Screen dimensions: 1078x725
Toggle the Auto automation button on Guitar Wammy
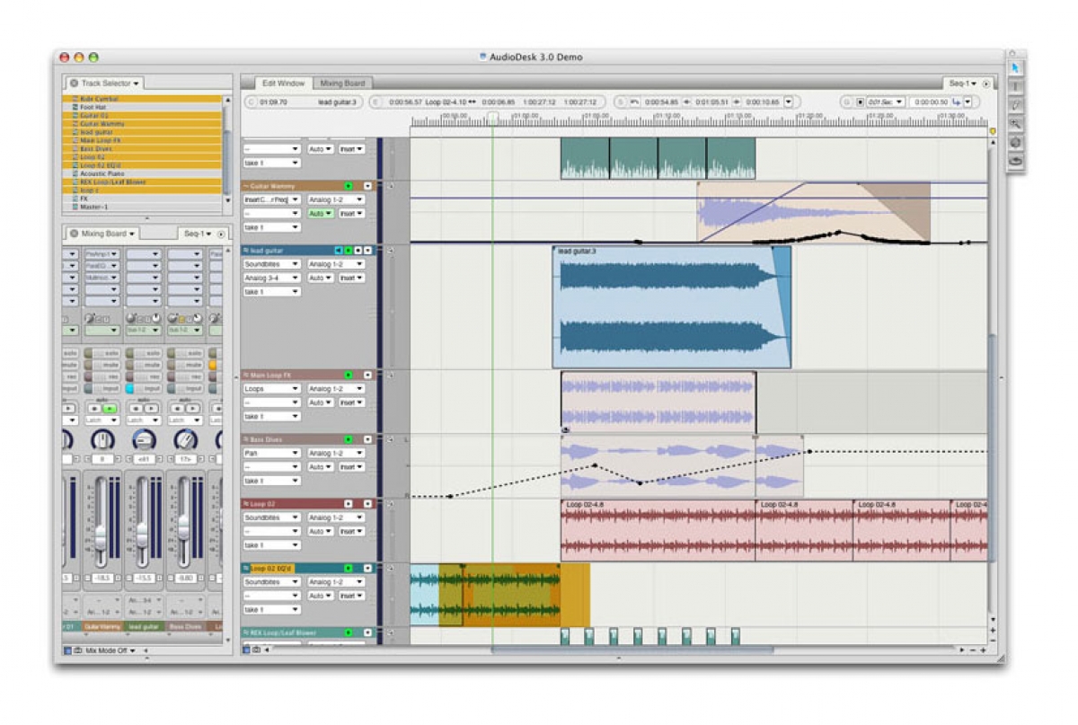click(x=320, y=214)
